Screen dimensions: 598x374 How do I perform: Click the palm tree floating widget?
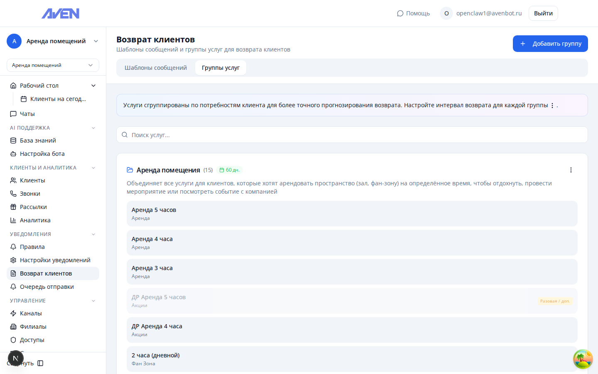pos(583,359)
